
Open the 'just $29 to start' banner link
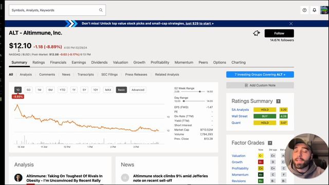point(199,24)
